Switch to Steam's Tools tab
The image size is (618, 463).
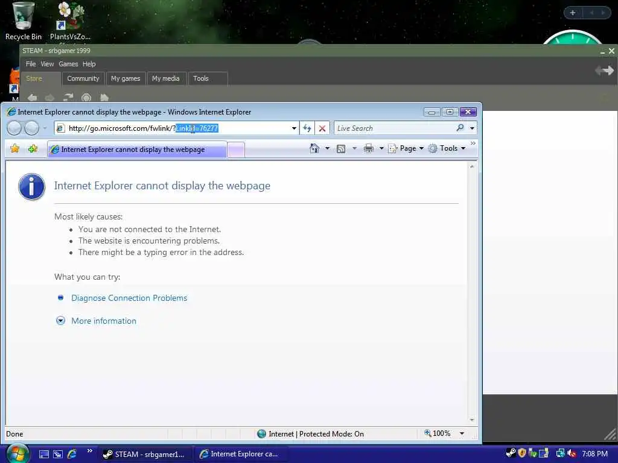point(208,78)
